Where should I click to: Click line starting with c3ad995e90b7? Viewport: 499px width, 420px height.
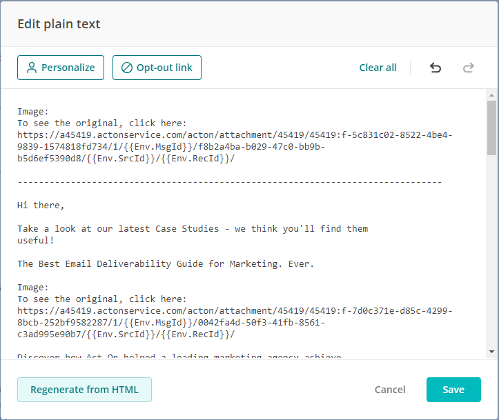(126, 334)
